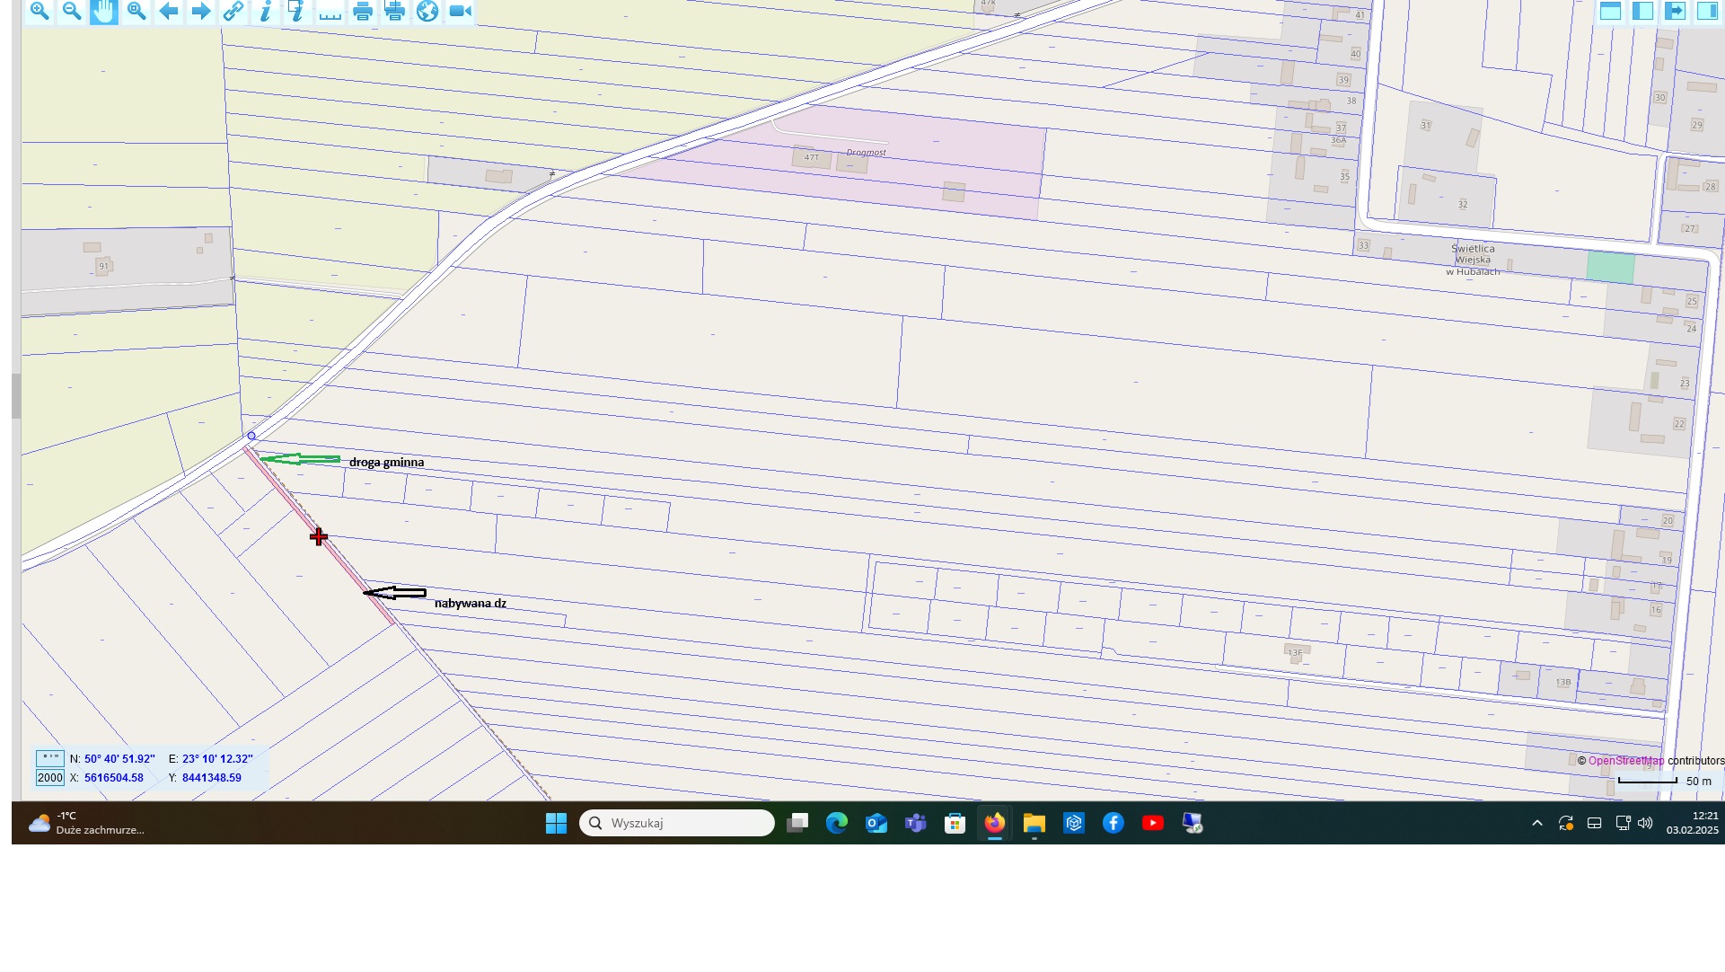Select the object info 'i' tool
Image resolution: width=1725 pixels, height=972 pixels.
pos(265,11)
